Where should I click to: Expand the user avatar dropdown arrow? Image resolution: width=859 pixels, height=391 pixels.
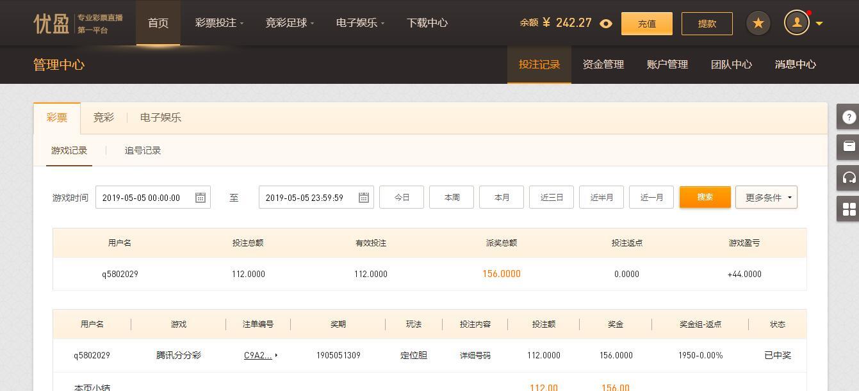tap(819, 24)
